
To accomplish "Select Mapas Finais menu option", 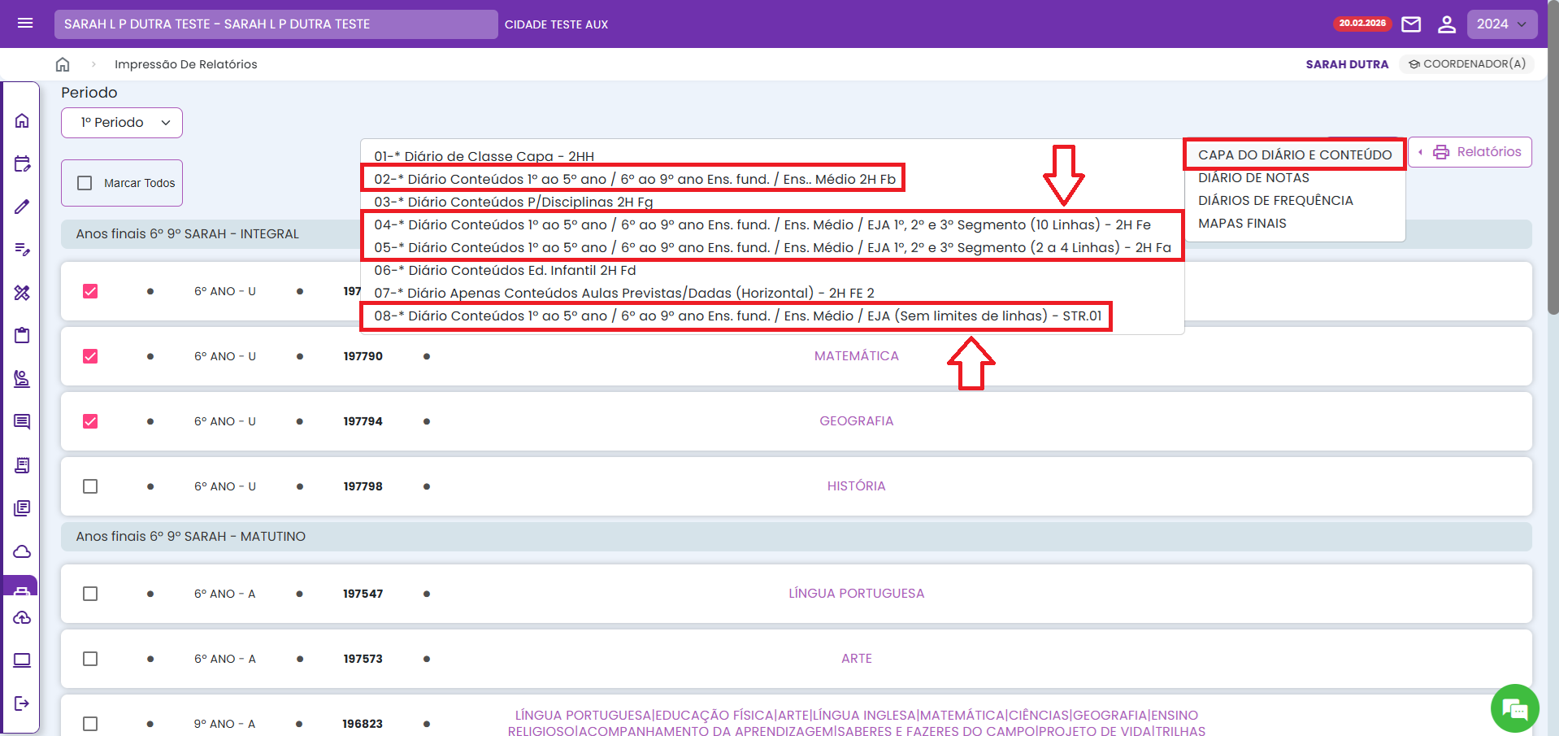I will 1242,224.
